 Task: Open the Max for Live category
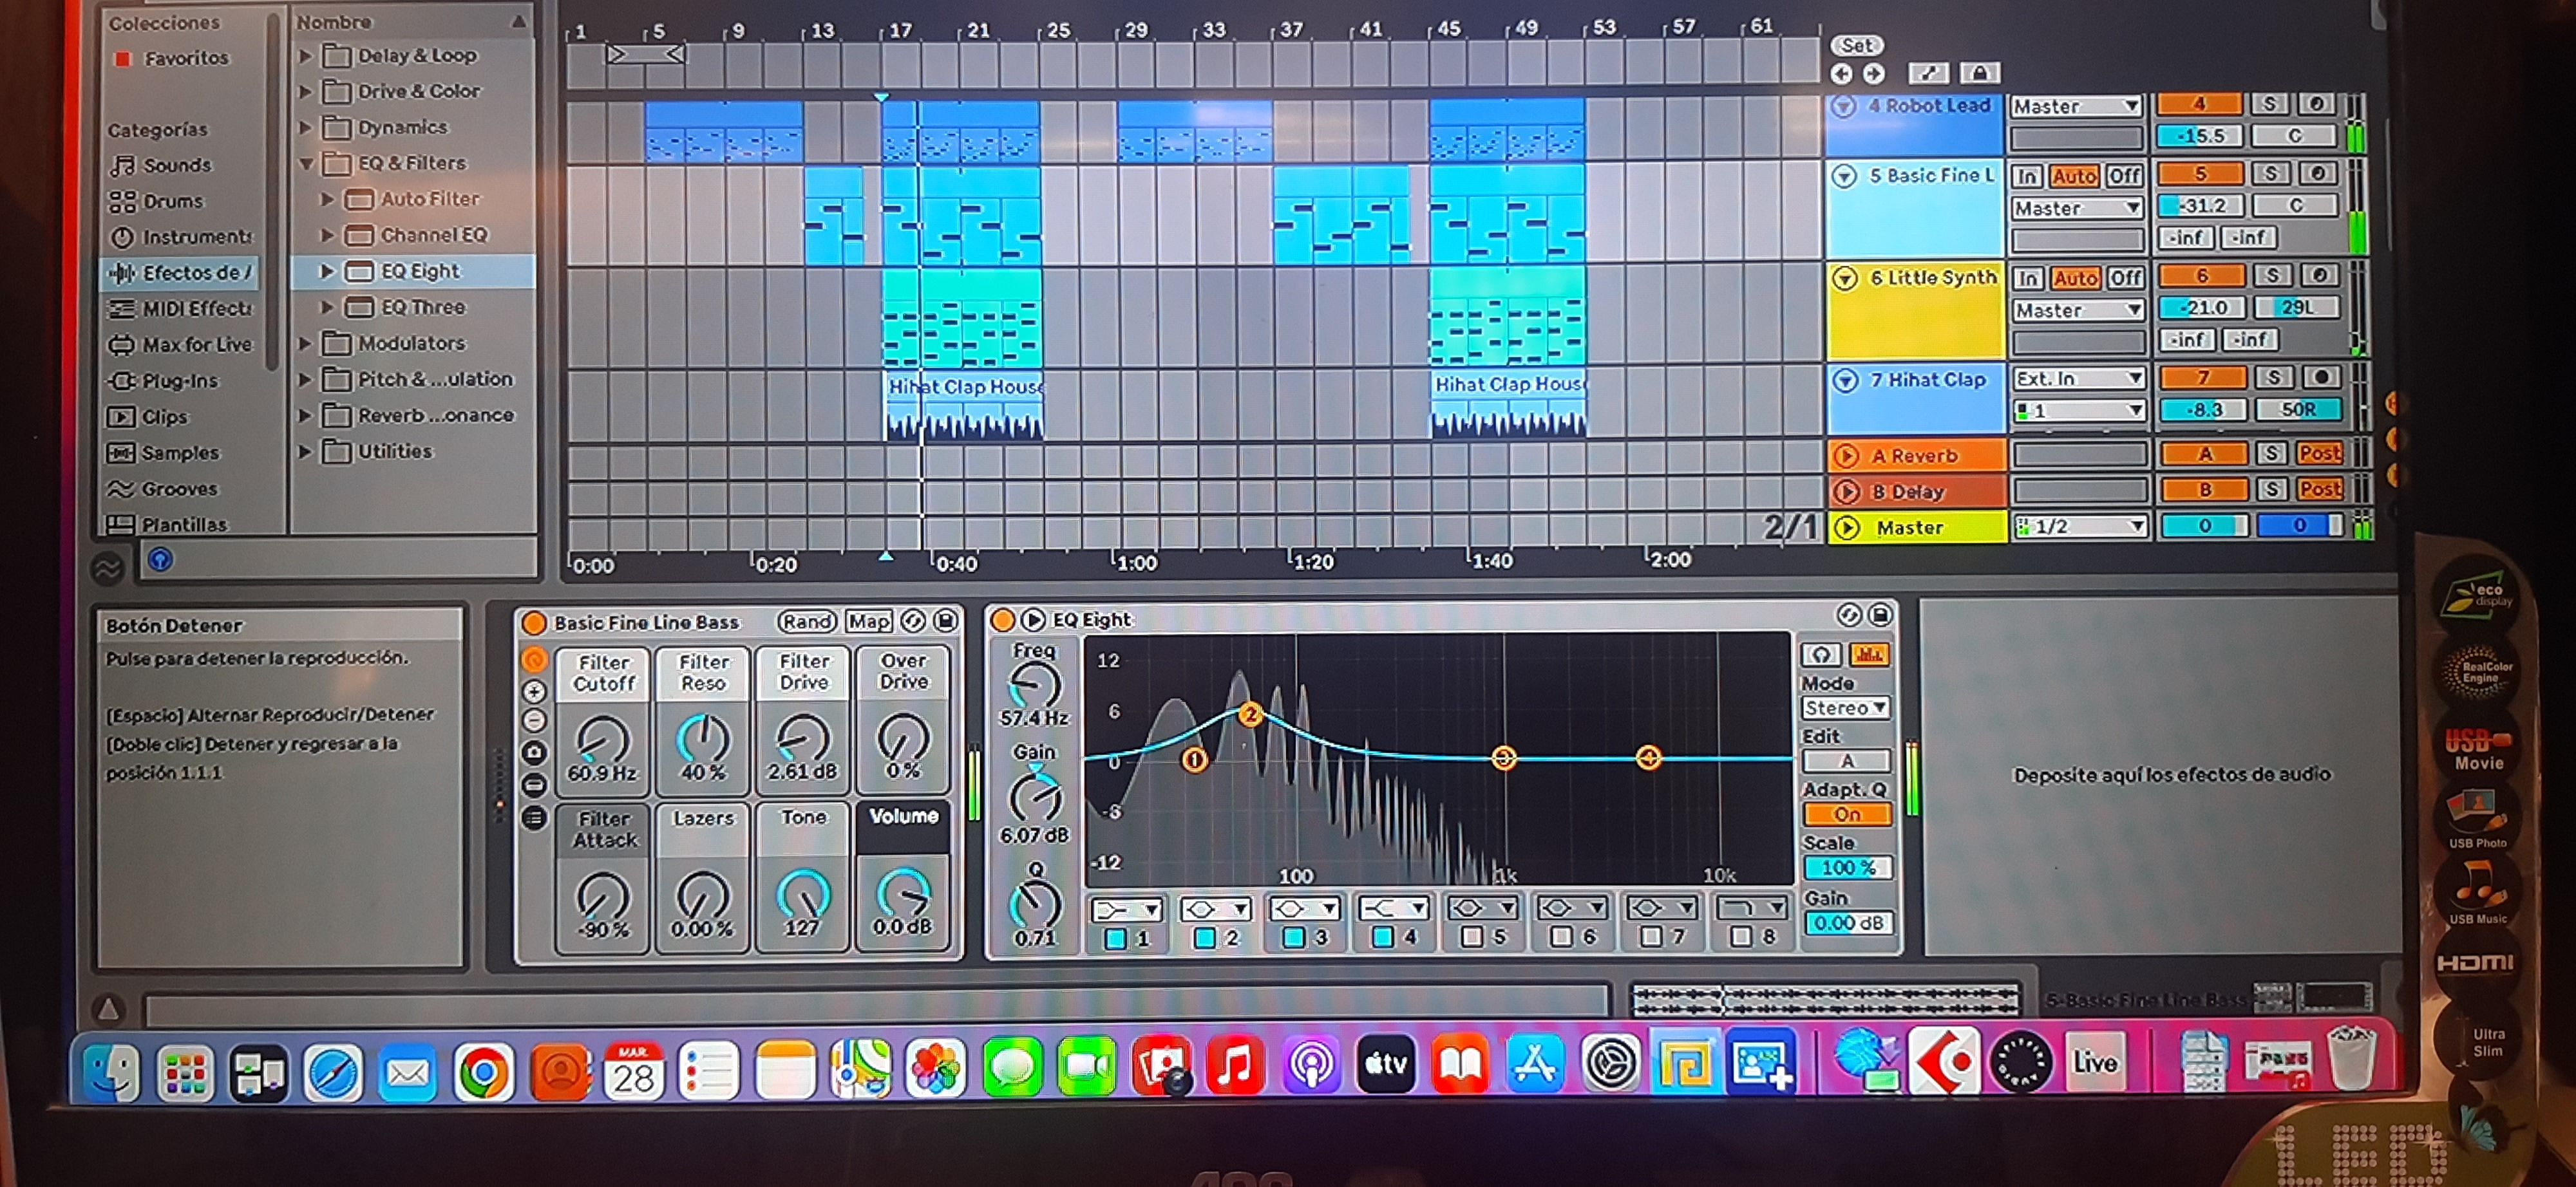[180, 345]
